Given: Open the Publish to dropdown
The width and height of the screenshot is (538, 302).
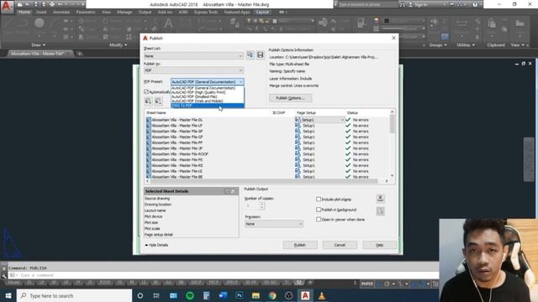Looking at the screenshot, I should [x=193, y=70].
